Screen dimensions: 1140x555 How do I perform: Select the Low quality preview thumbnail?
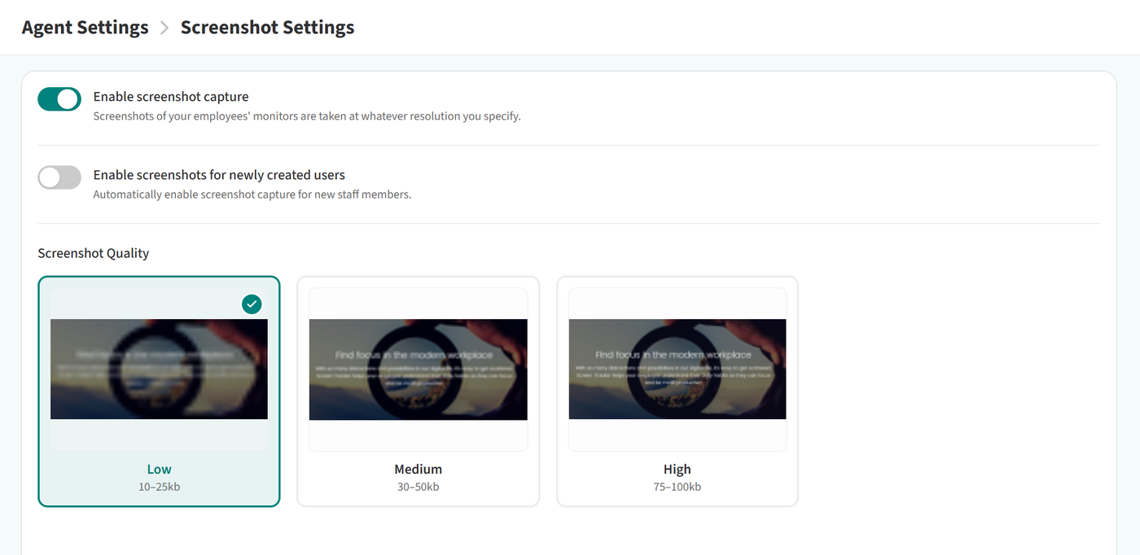point(159,369)
